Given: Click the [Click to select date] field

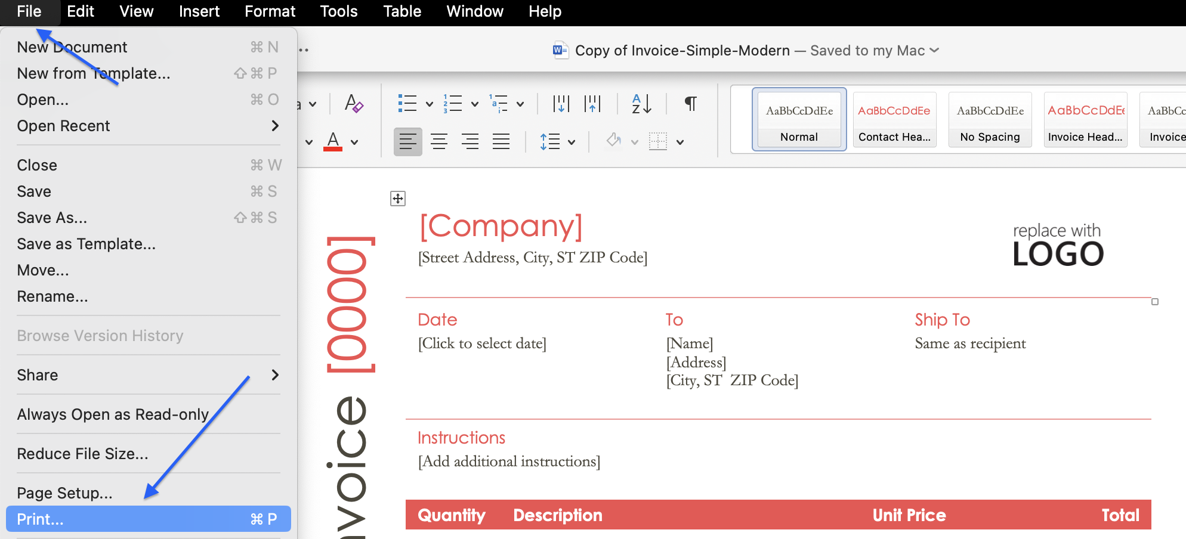Looking at the screenshot, I should 482,343.
